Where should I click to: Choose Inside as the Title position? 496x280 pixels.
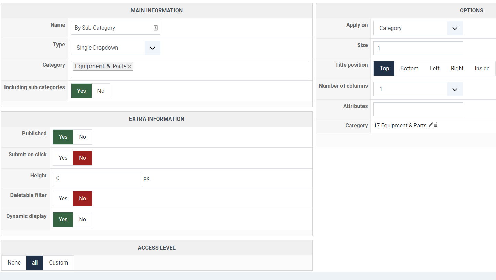click(x=482, y=69)
